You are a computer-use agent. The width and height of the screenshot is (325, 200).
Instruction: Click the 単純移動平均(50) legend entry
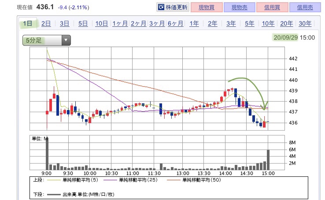coord(194,180)
